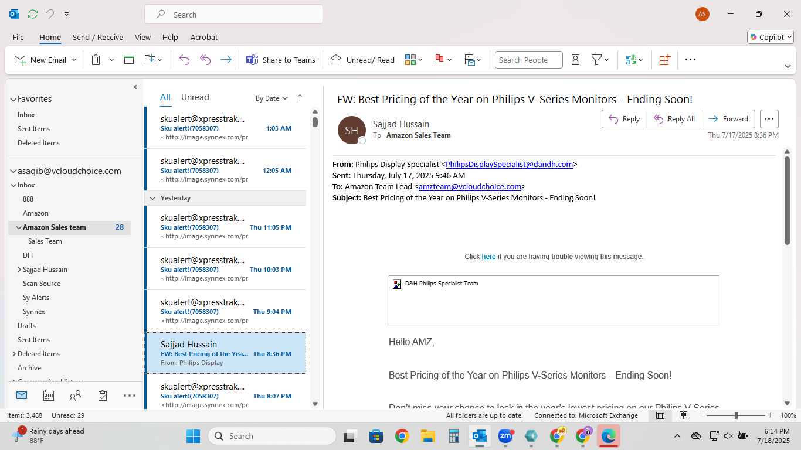Expand the Sajjad Hussain folder
The width and height of the screenshot is (801, 450).
tap(19, 270)
